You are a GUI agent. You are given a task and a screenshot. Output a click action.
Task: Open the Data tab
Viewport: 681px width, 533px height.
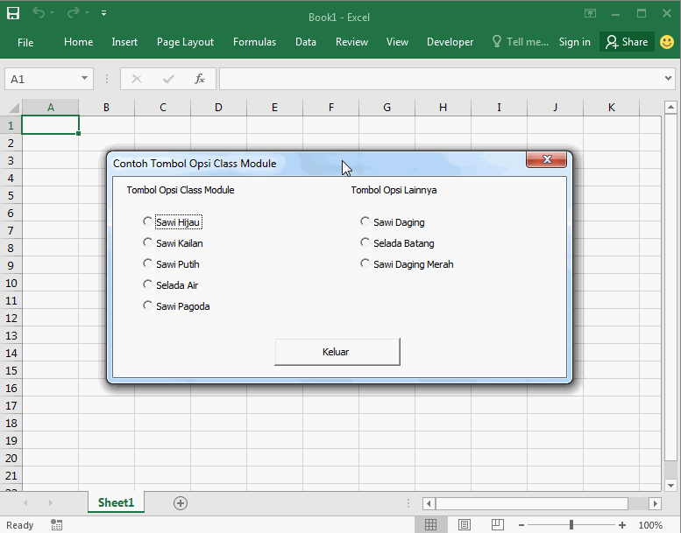coord(305,42)
